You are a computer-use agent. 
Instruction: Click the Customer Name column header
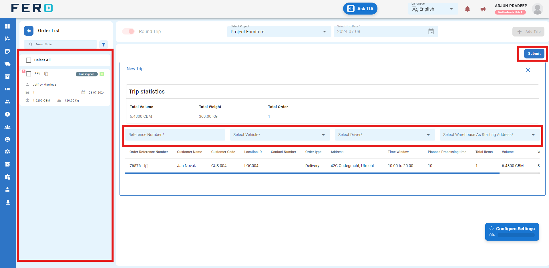tap(190, 152)
